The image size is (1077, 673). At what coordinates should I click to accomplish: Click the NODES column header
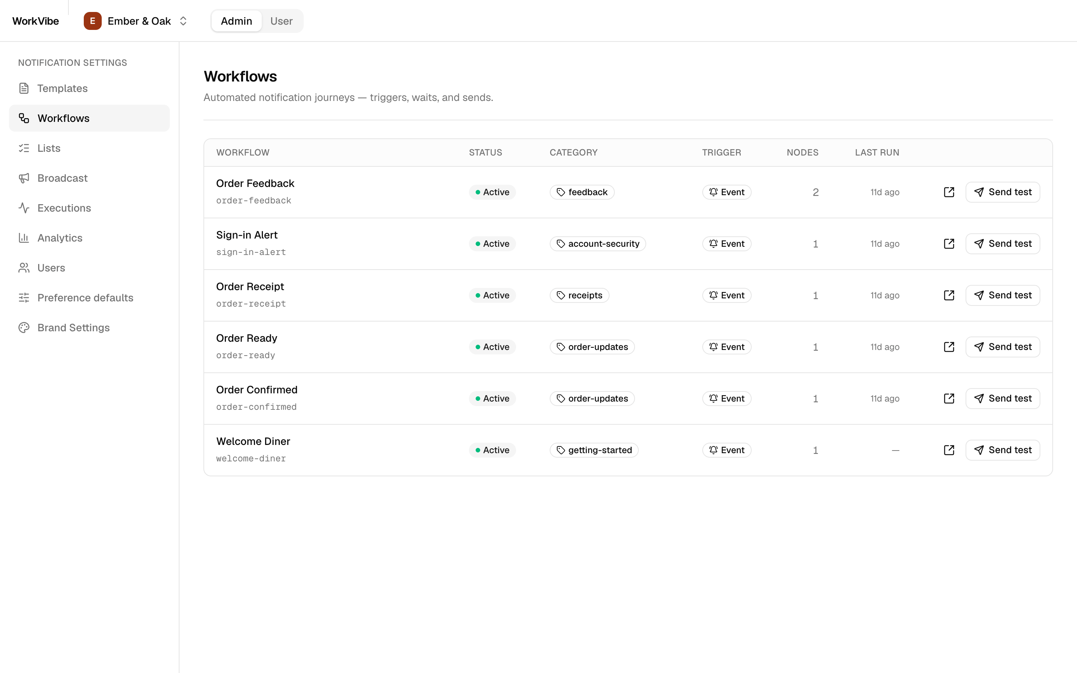pyautogui.click(x=803, y=152)
